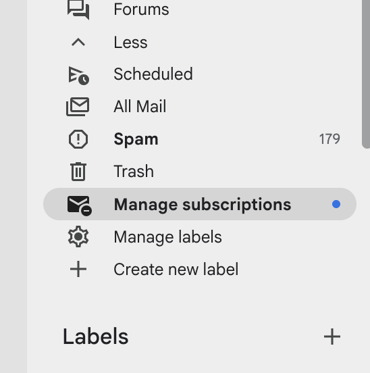Click the Less label
The width and height of the screenshot is (370, 373).
130,43
